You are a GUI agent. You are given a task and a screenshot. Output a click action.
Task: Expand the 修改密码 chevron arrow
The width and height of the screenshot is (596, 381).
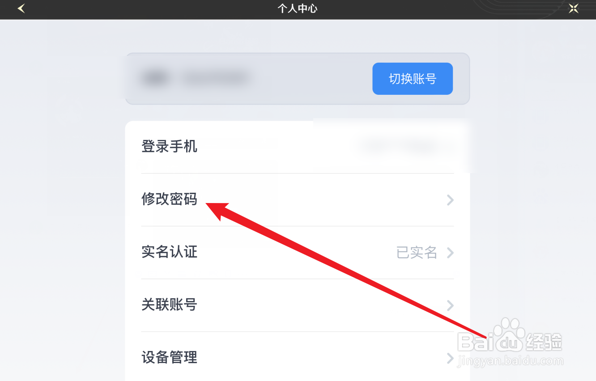pos(450,200)
